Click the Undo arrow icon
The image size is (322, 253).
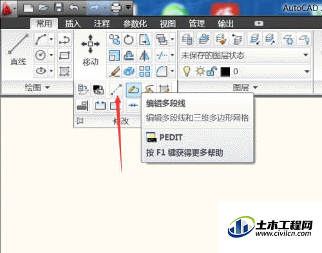point(74,8)
